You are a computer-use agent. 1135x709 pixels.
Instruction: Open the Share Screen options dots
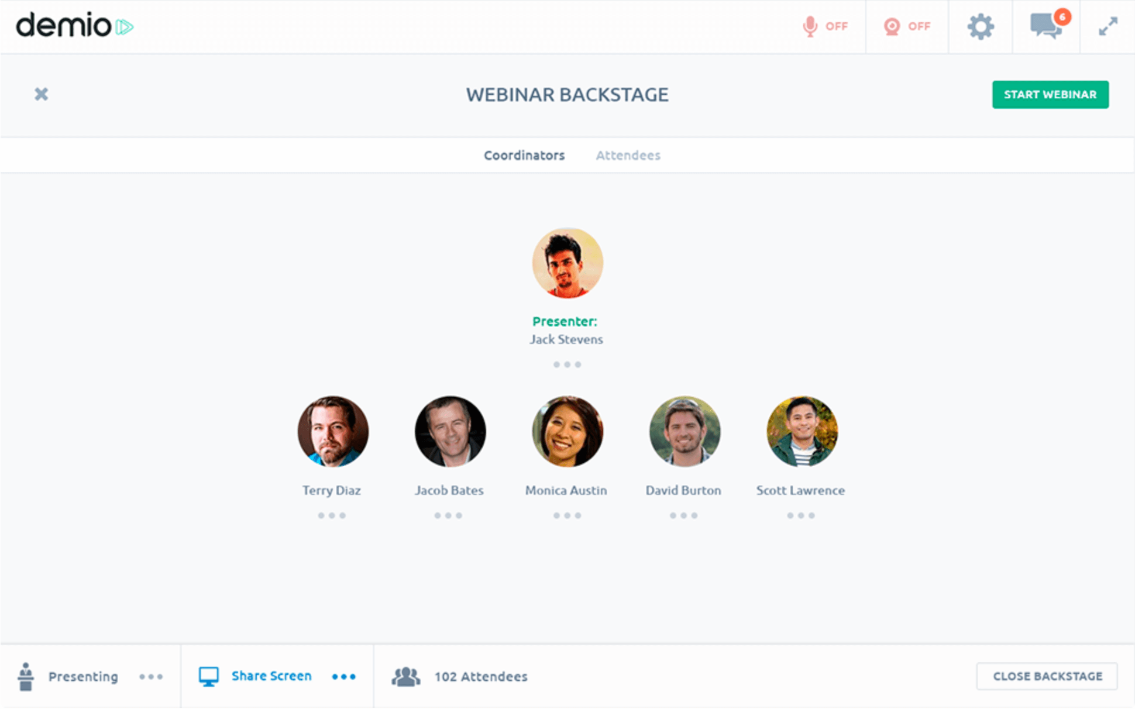point(343,677)
